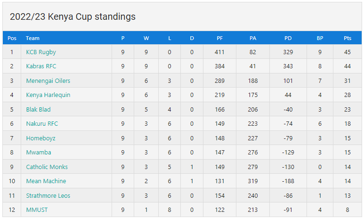Image resolution: width=364 pixels, height=218 pixels.
Task: View the Mean Machine team page
Action: (x=46, y=181)
